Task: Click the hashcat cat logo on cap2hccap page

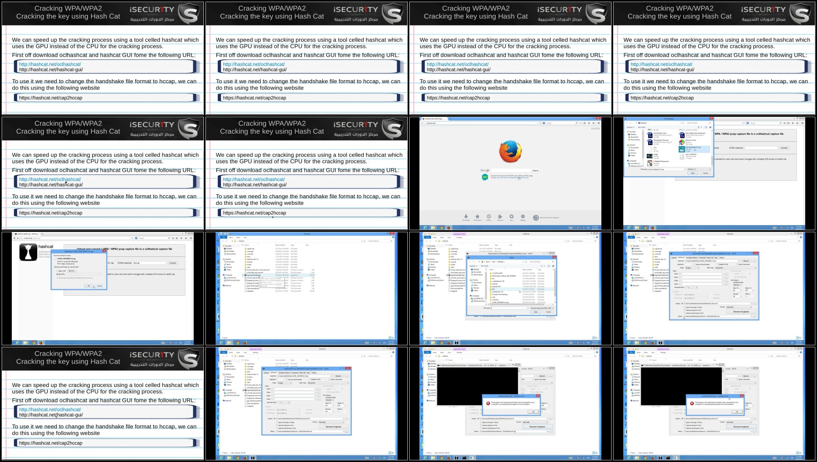Action: [x=28, y=252]
